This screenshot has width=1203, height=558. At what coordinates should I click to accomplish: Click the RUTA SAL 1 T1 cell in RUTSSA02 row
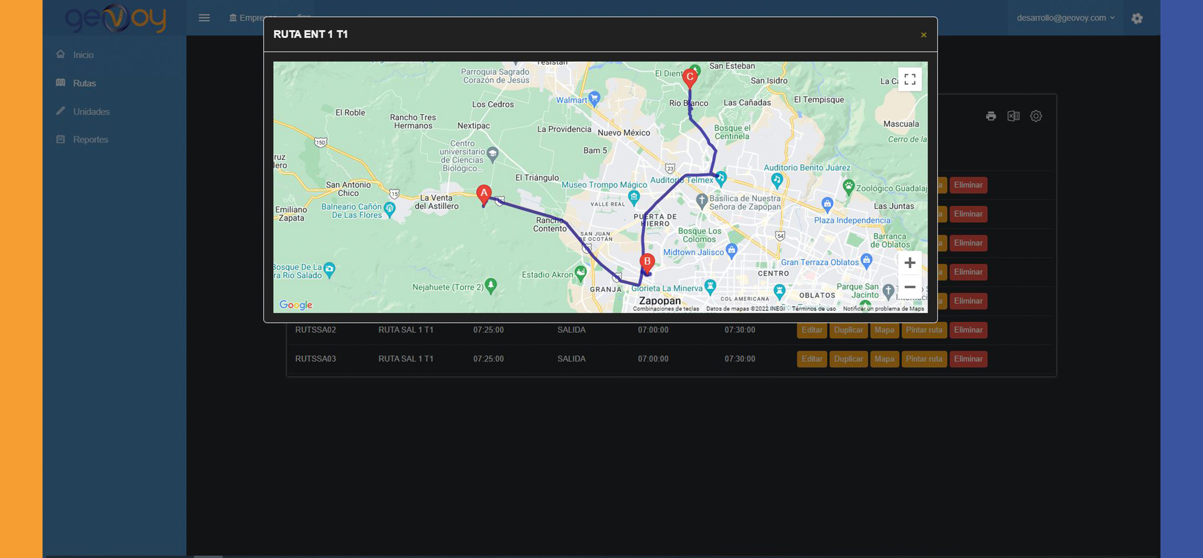[406, 330]
